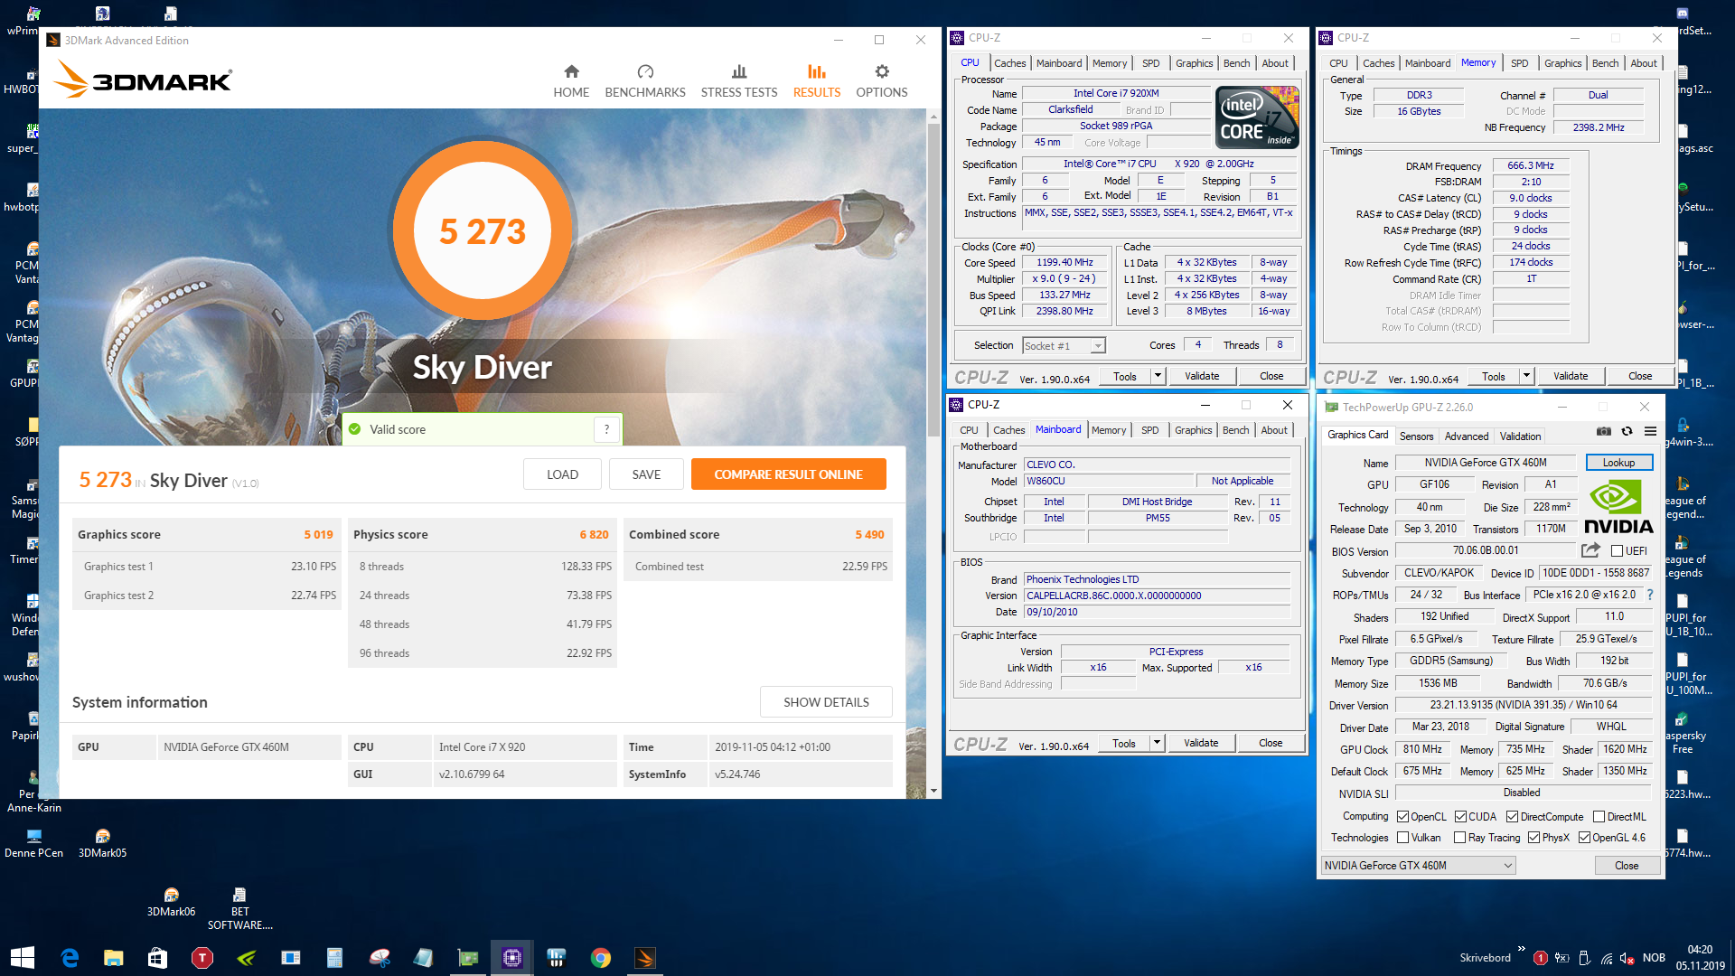Launch Microsoft Edge from the taskbar
Image resolution: width=1735 pixels, height=976 pixels.
[70, 958]
